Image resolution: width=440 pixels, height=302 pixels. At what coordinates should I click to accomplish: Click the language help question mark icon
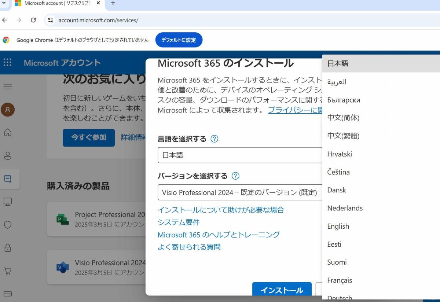pos(214,139)
